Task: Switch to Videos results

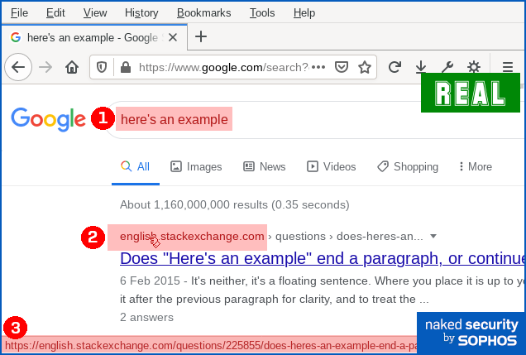Action: coord(331,167)
